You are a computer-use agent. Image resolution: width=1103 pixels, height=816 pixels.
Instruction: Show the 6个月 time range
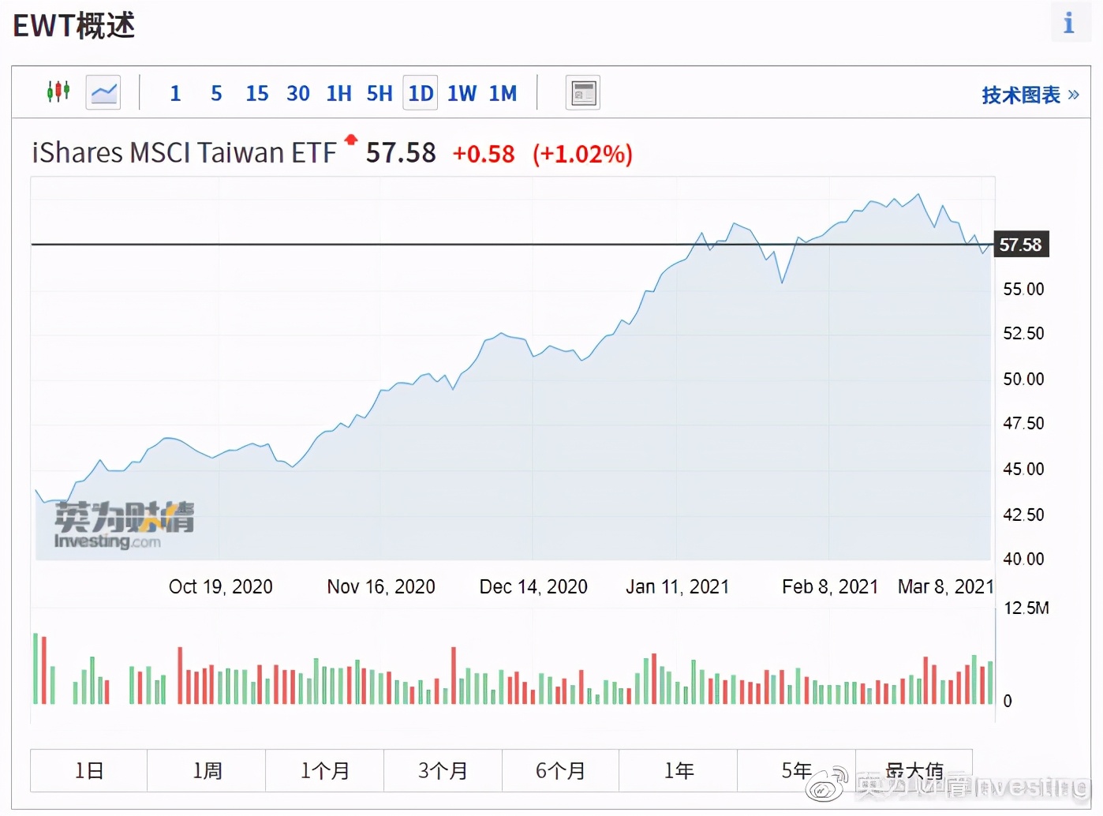560,770
